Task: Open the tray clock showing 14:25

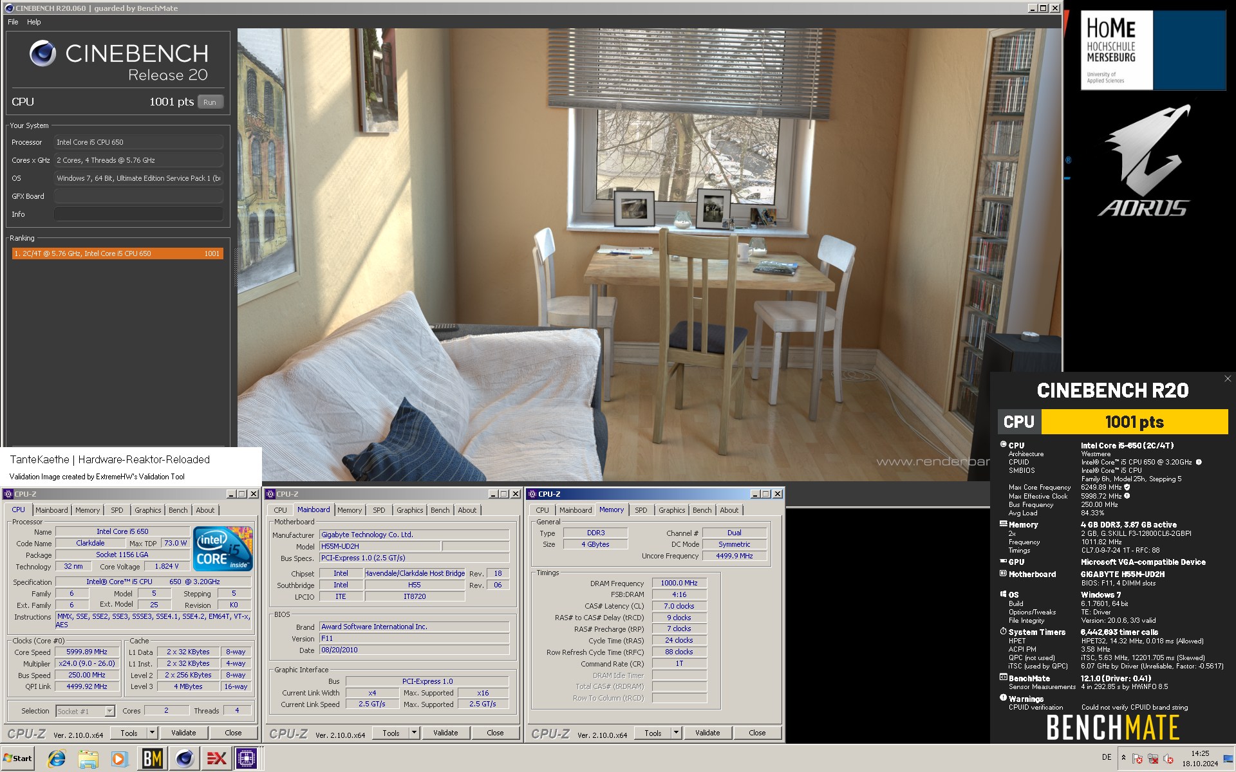Action: click(1200, 758)
